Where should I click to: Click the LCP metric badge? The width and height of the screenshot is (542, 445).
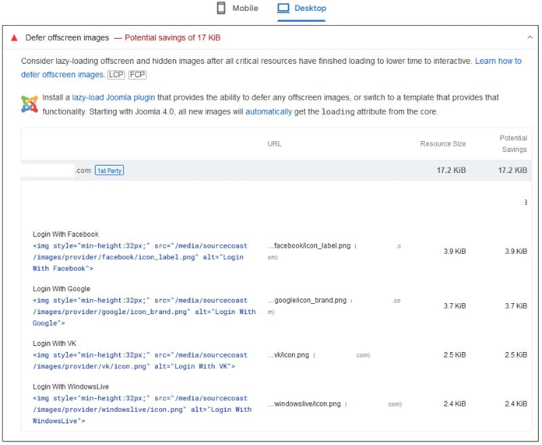click(x=116, y=75)
